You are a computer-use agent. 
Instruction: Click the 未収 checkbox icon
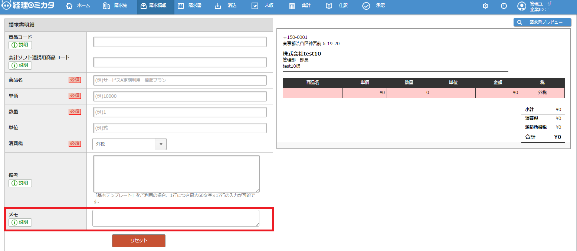(255, 6)
